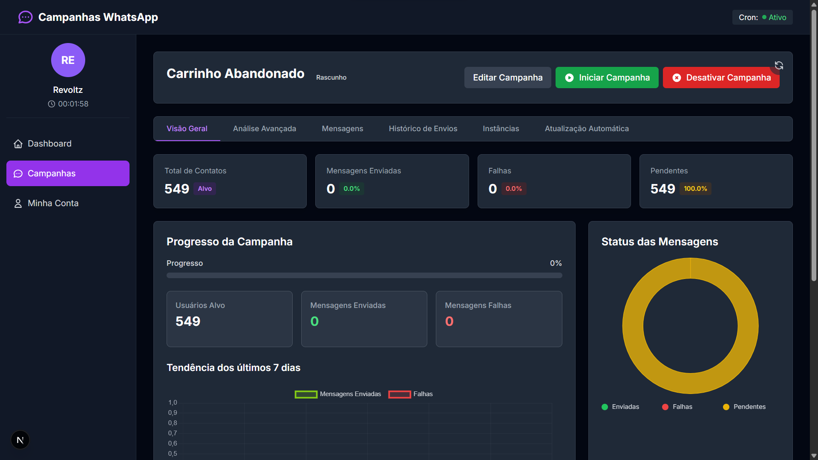Open the Atualização Automática tab

pos(587,129)
